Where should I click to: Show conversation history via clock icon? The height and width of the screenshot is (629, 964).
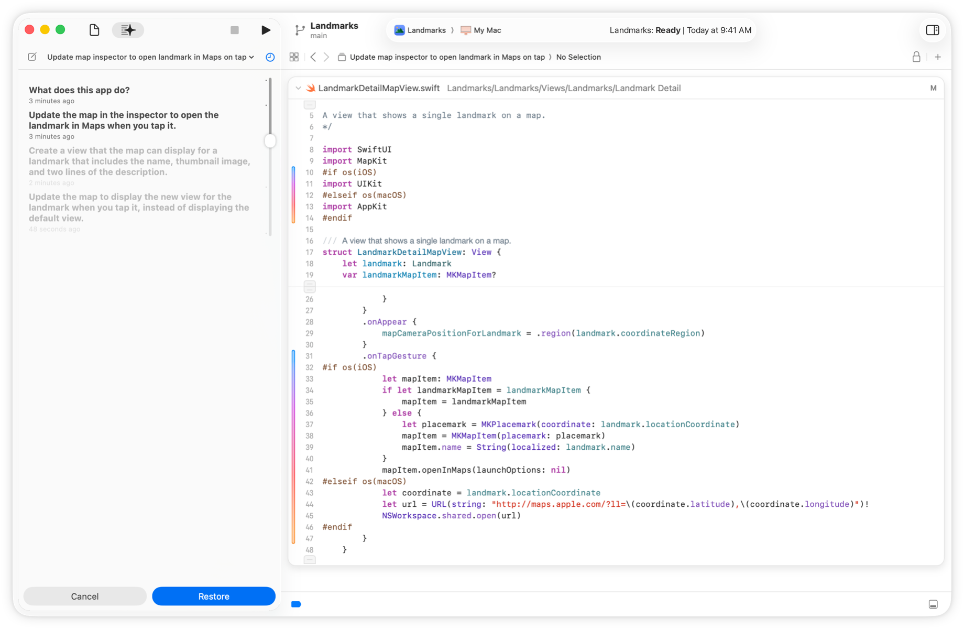tap(270, 57)
